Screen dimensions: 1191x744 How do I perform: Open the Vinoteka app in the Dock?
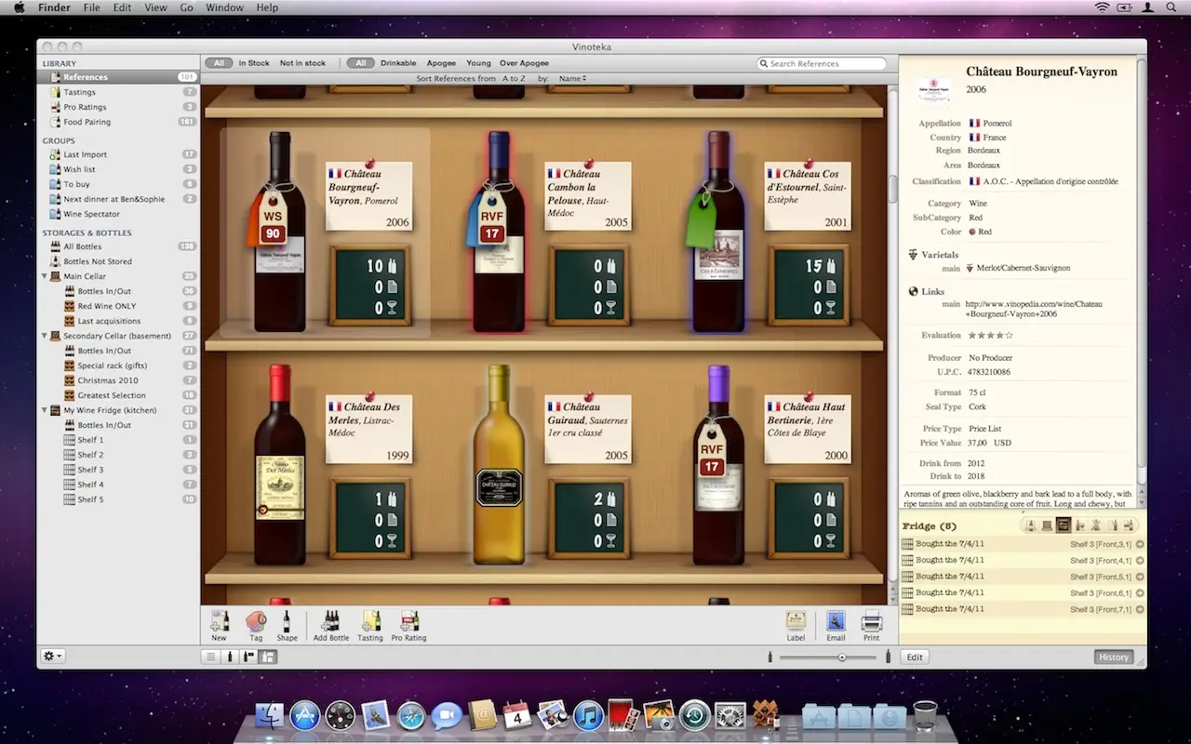click(x=764, y=715)
